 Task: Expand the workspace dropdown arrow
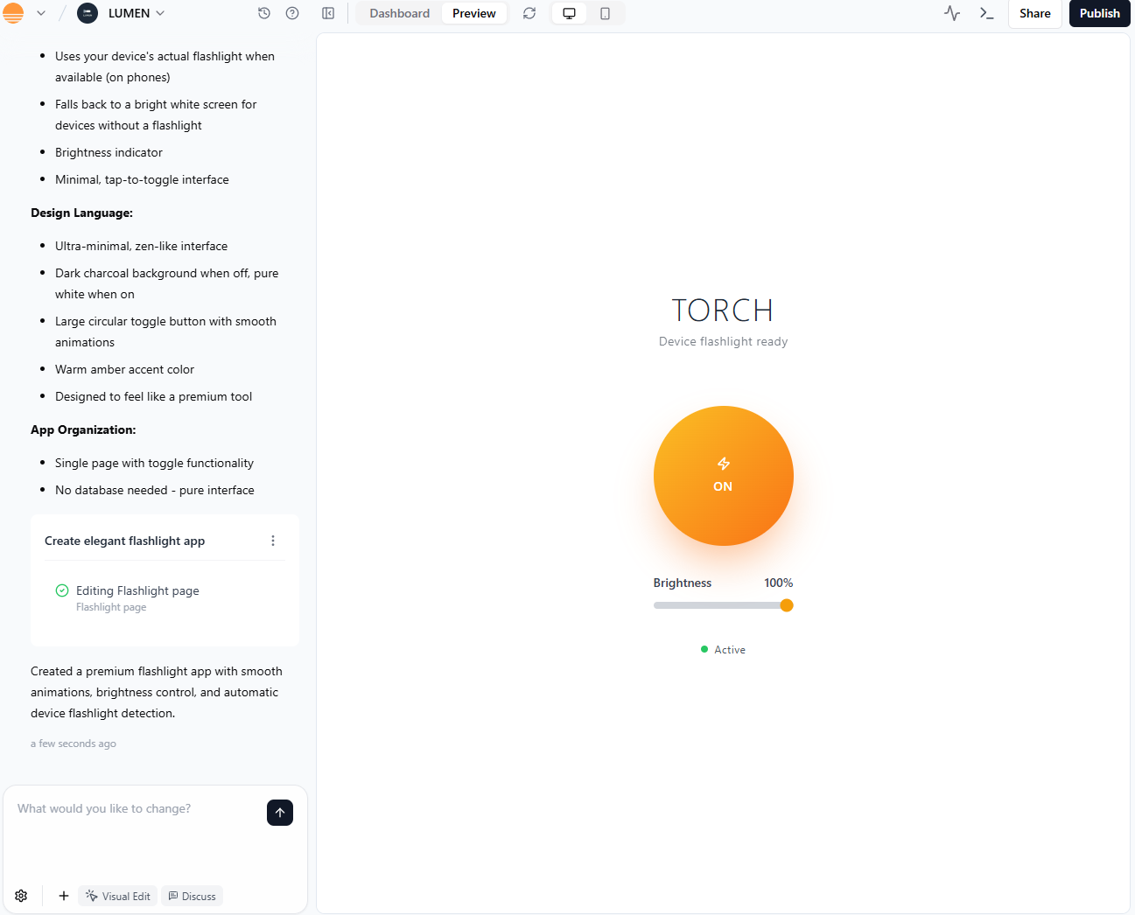[40, 13]
